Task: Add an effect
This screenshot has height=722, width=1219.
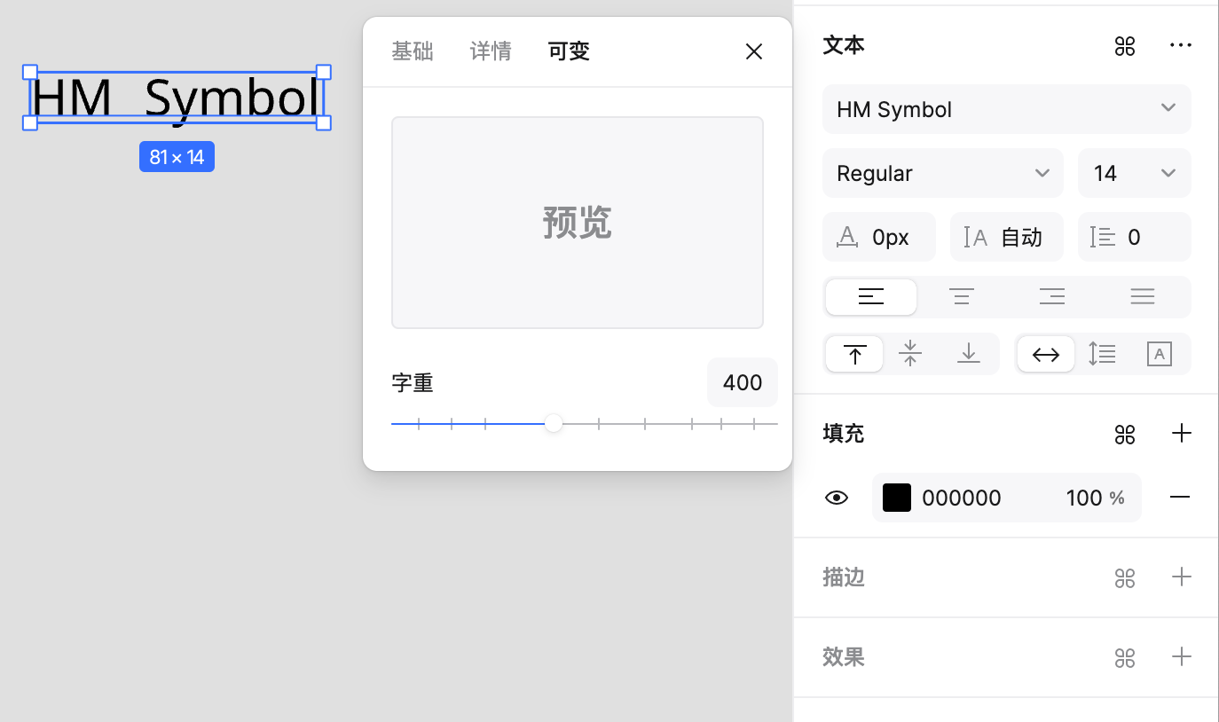Action: (x=1181, y=657)
